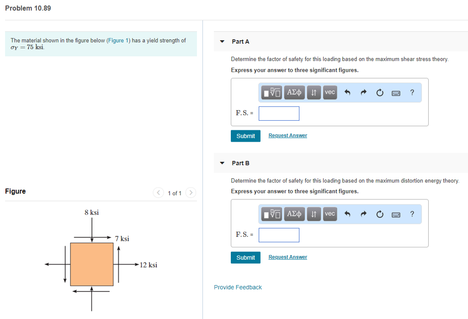This screenshot has height=319, width=468.
Task: Click the keyboard icon in Part B toolbar
Action: tap(396, 214)
